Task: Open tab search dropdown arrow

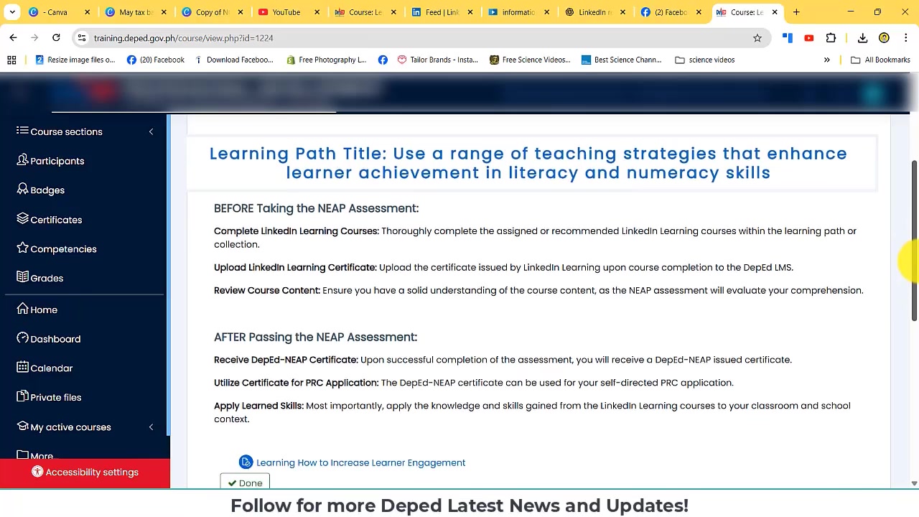Action: pos(12,12)
